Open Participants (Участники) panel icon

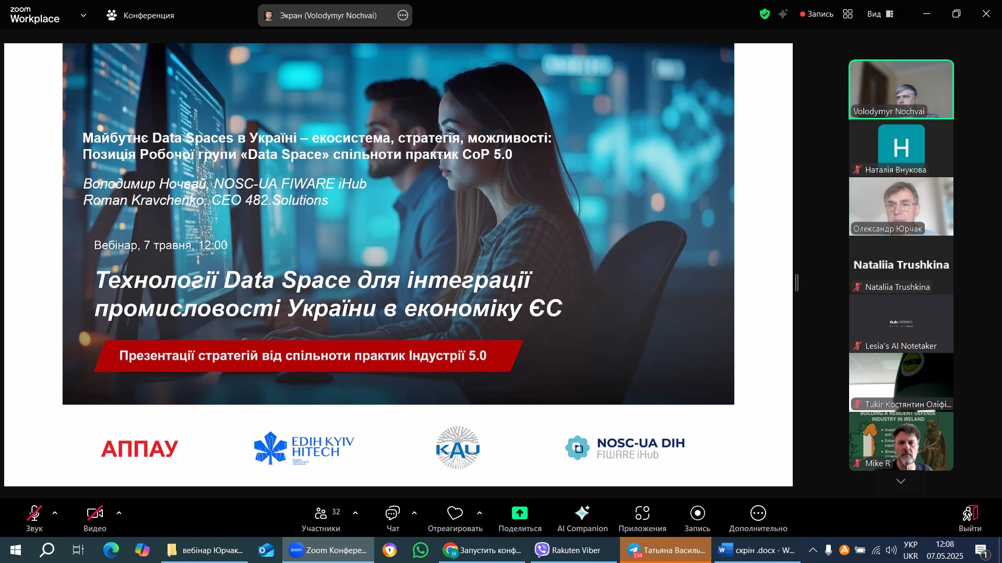320,513
